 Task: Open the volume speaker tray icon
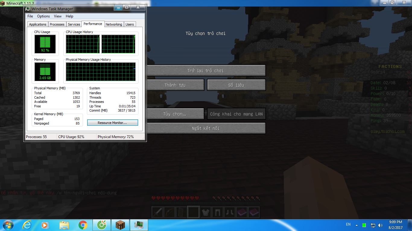[x=380, y=225]
